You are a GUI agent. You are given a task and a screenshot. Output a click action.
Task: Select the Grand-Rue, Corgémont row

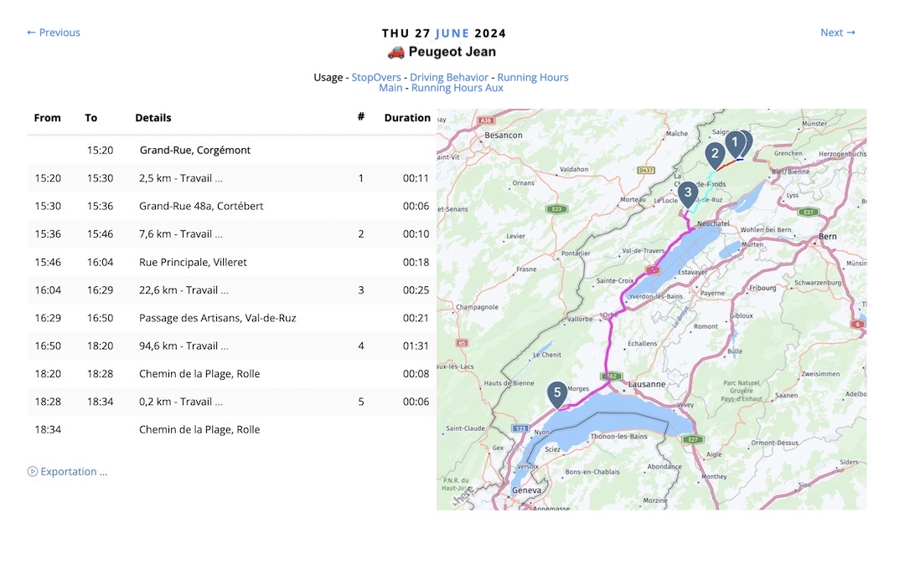231,150
